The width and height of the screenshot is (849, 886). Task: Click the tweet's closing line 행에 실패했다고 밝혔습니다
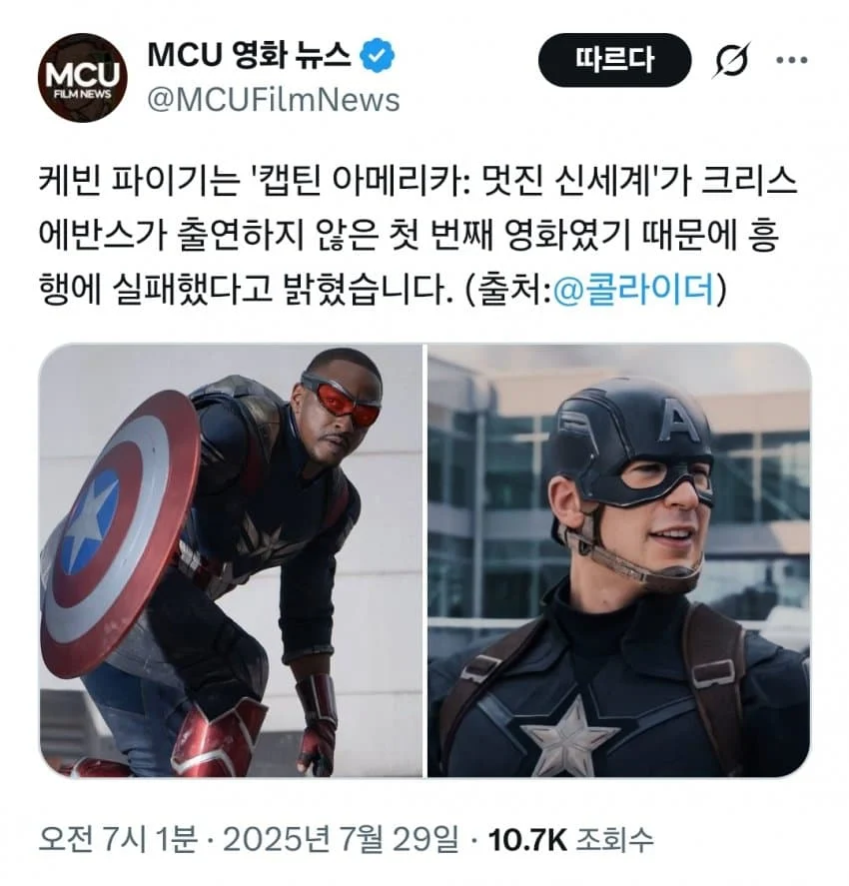(x=245, y=289)
